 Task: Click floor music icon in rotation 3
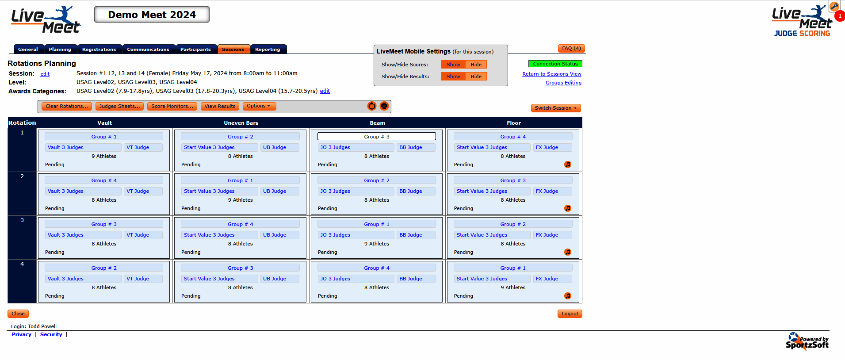(x=568, y=252)
